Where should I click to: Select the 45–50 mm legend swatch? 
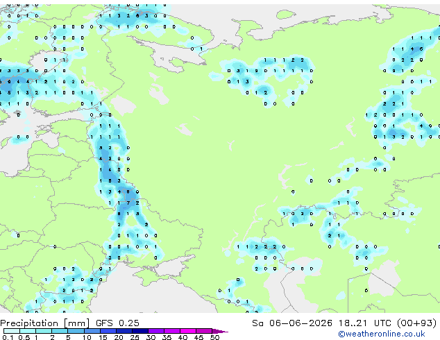[204, 331]
